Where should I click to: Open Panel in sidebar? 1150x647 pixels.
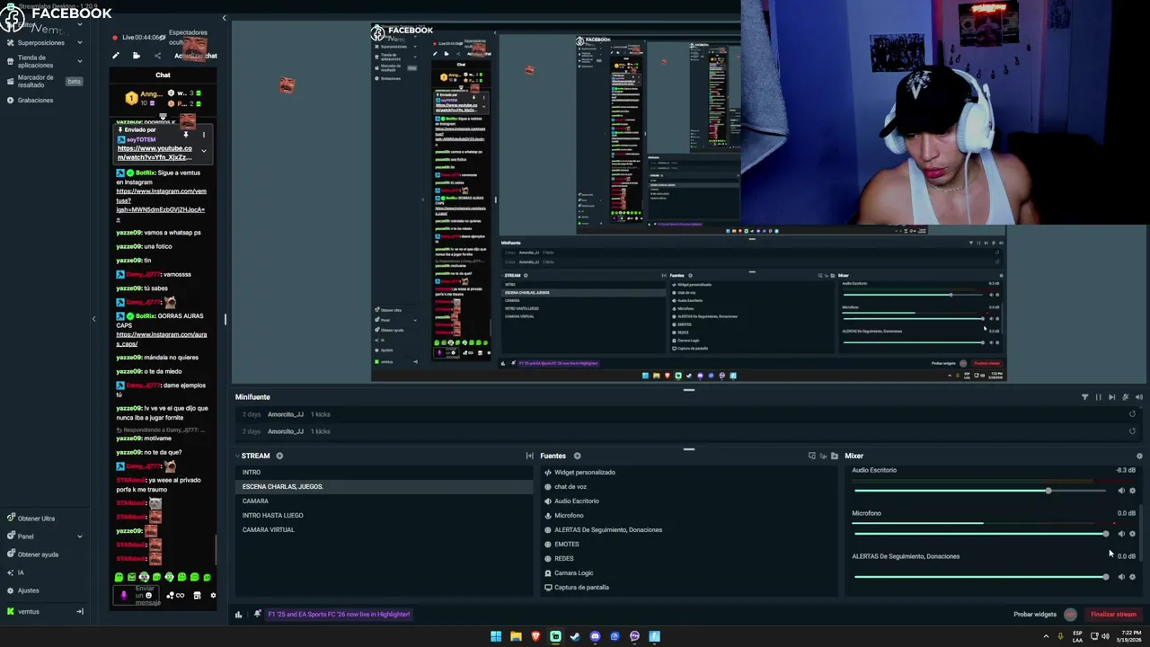pyautogui.click(x=25, y=536)
